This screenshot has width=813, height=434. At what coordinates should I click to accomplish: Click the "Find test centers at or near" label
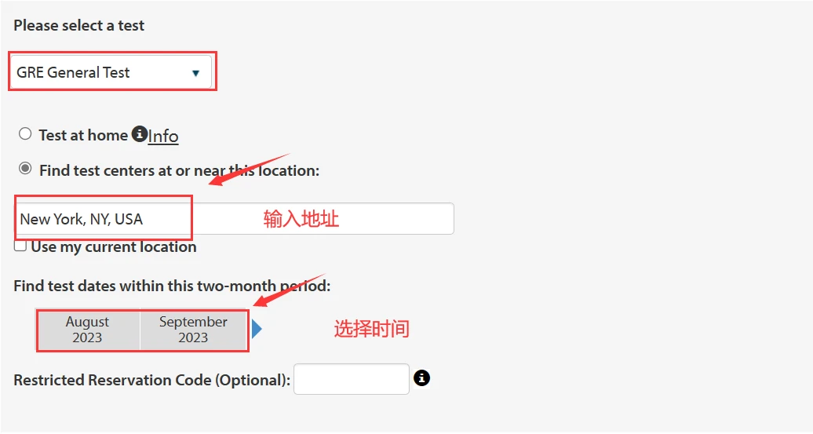point(179,170)
